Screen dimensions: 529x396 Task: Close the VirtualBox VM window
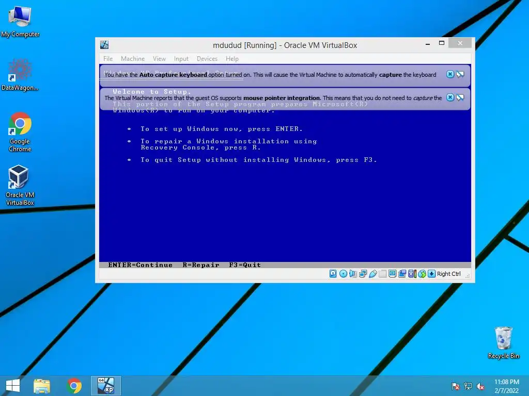[x=460, y=43]
